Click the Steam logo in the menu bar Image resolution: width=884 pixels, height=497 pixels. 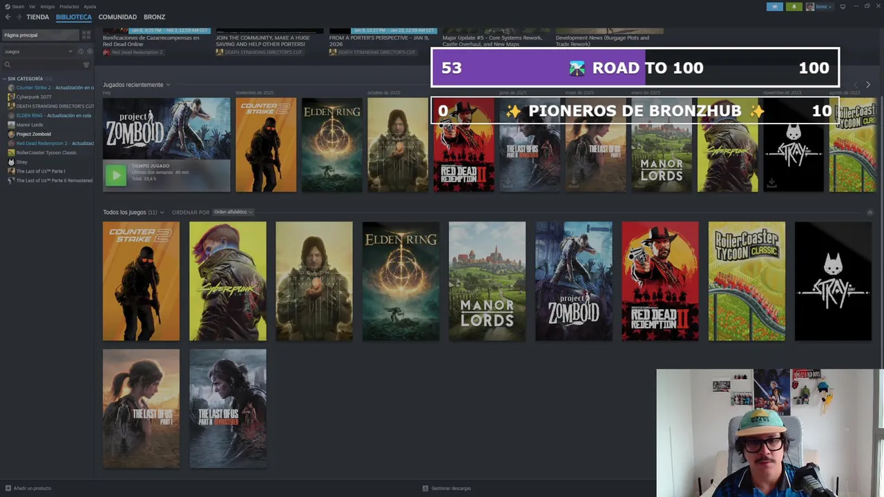tap(7, 6)
